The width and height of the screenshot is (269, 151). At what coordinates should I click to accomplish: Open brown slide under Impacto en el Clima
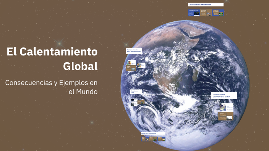click(141, 102)
